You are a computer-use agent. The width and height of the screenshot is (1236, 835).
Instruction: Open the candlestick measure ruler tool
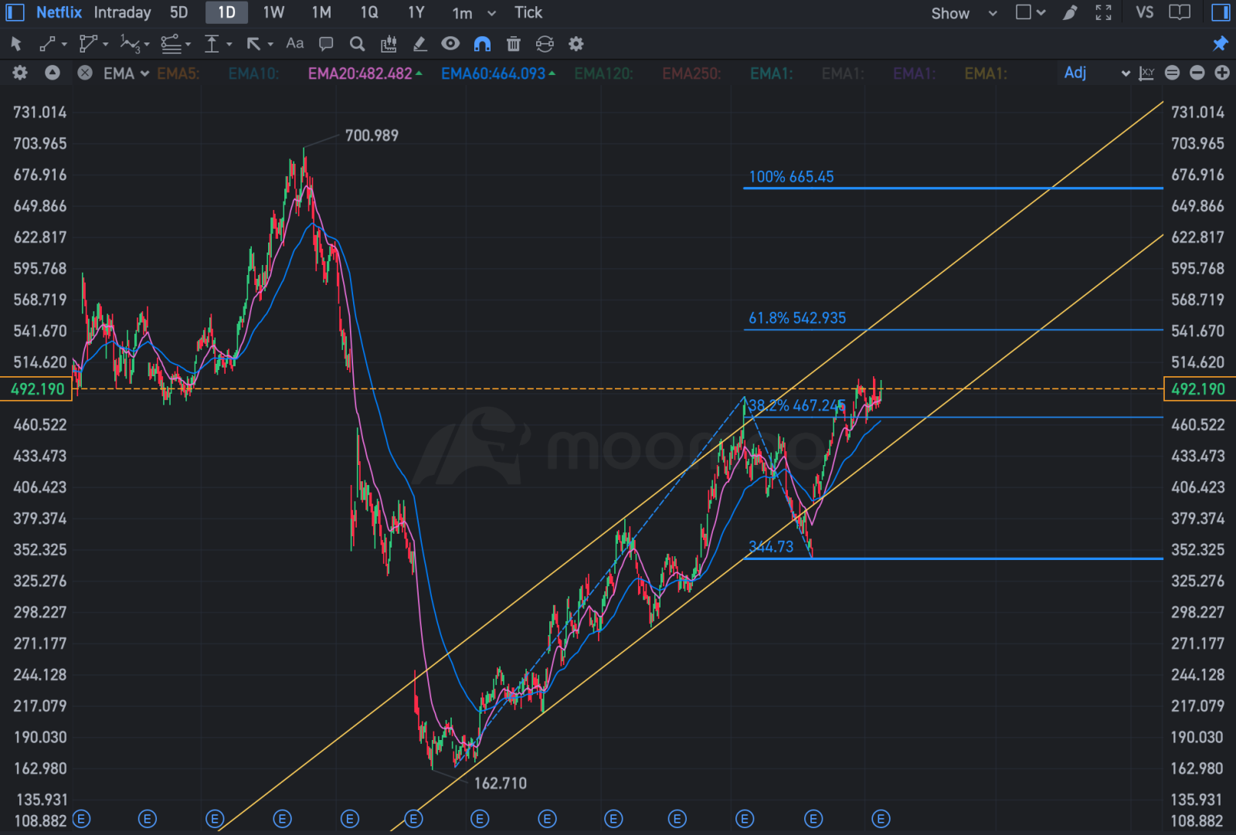[x=389, y=44]
